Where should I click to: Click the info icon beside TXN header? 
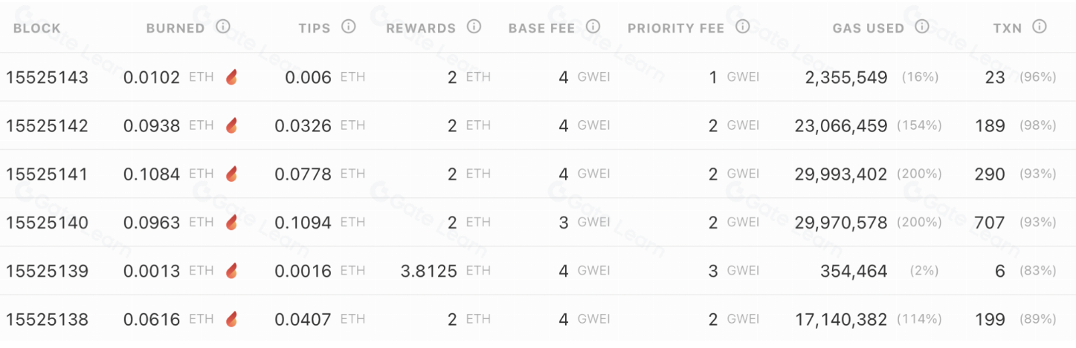[1040, 27]
